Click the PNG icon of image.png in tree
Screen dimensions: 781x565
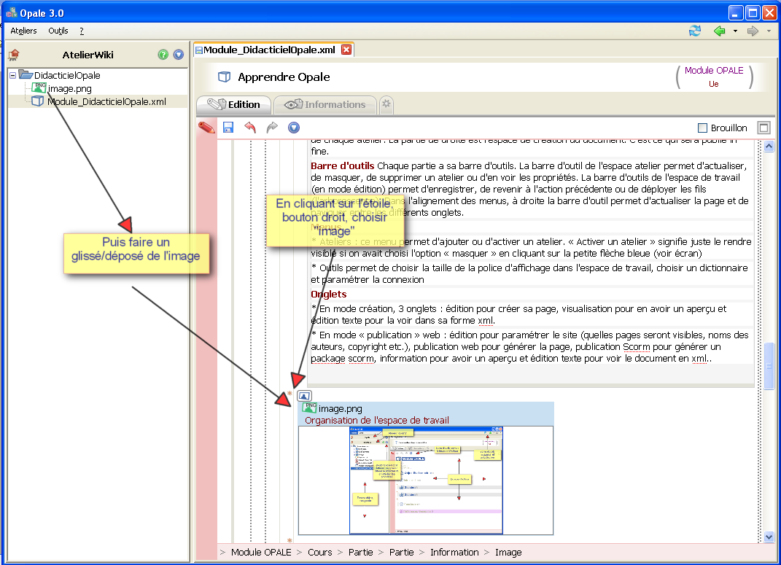tap(39, 88)
